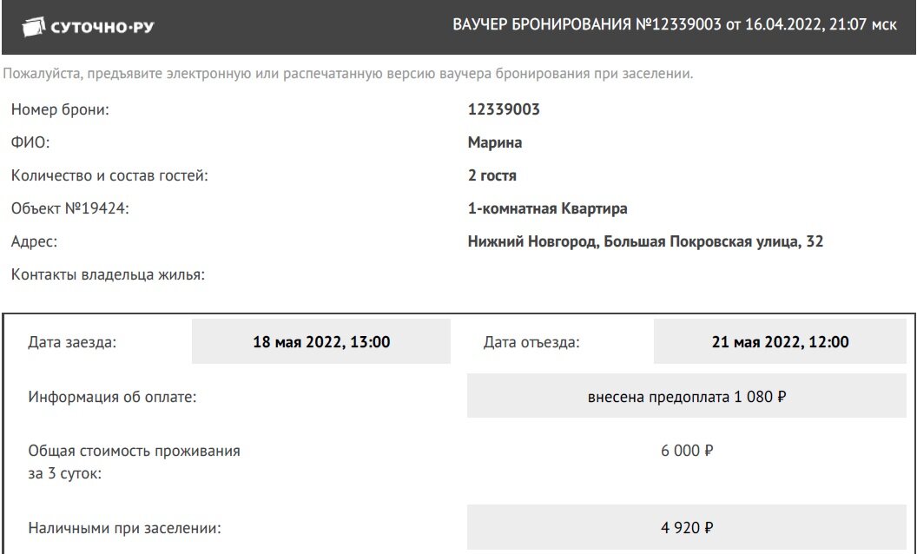Click the 'Дата заезда:' label
Image resolution: width=917 pixels, height=554 pixels.
click(x=72, y=342)
